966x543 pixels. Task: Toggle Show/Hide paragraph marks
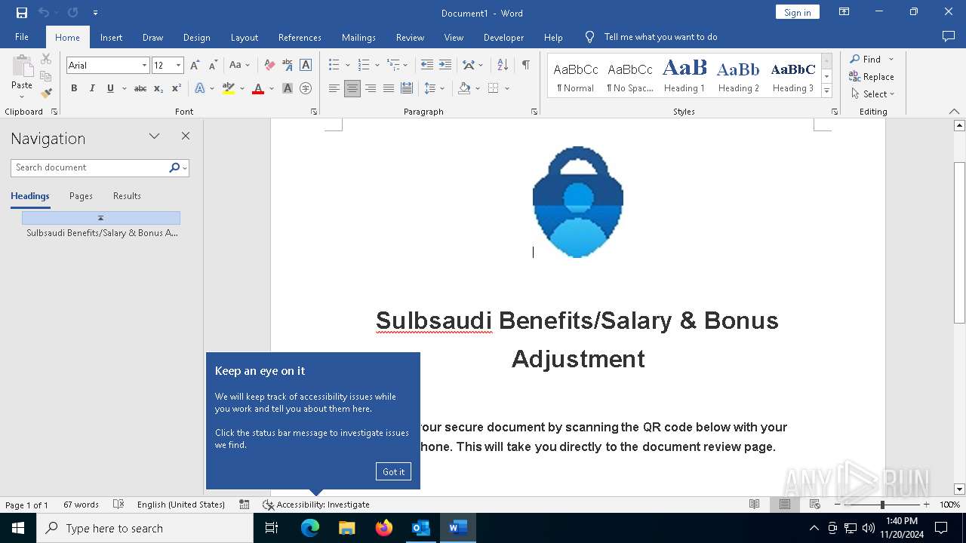[526, 66]
